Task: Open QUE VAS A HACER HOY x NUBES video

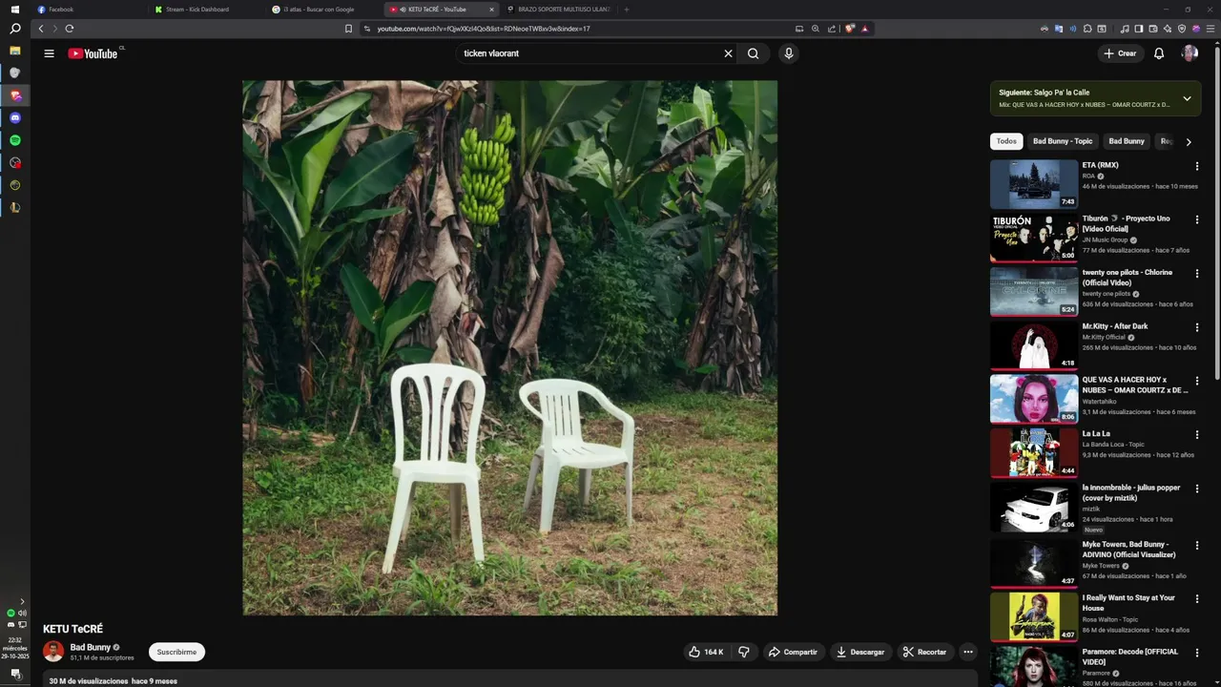Action: click(1034, 399)
